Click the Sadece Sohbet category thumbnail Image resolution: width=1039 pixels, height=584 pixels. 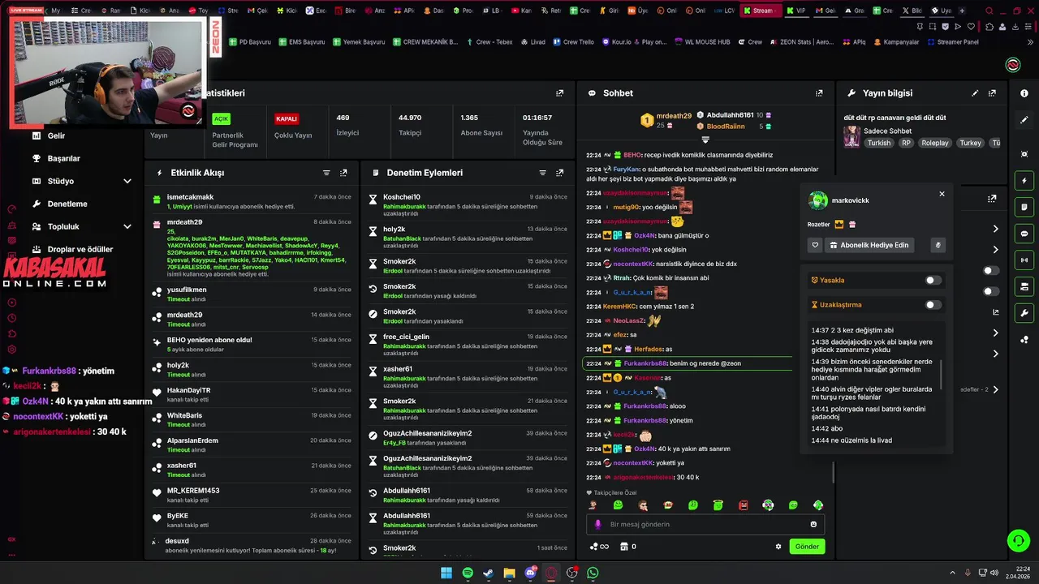point(851,136)
